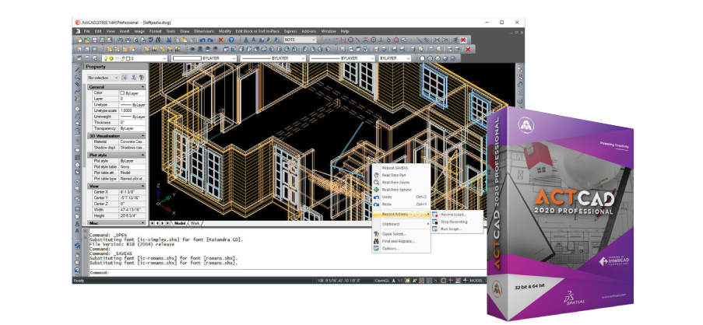Open the color BYLAYER dropdown

204,58
